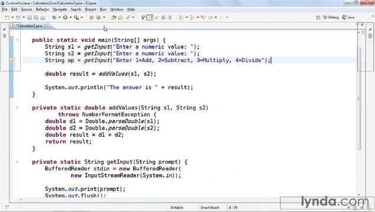Viewport: 375px width, 212px height.
Task: Open the Navigate menu
Action: point(60,9)
